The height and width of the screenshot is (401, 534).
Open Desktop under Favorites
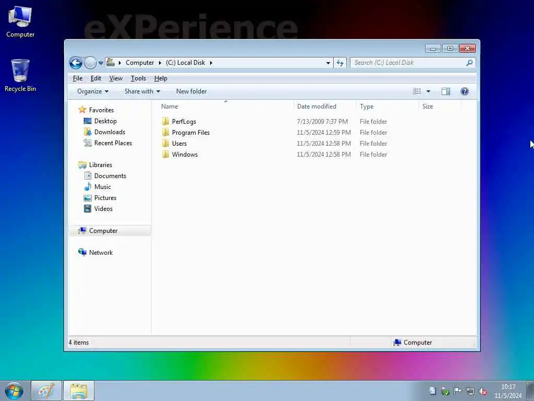pos(105,121)
